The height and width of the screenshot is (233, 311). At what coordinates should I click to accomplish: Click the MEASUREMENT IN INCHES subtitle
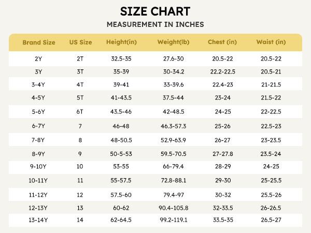[x=155, y=25]
